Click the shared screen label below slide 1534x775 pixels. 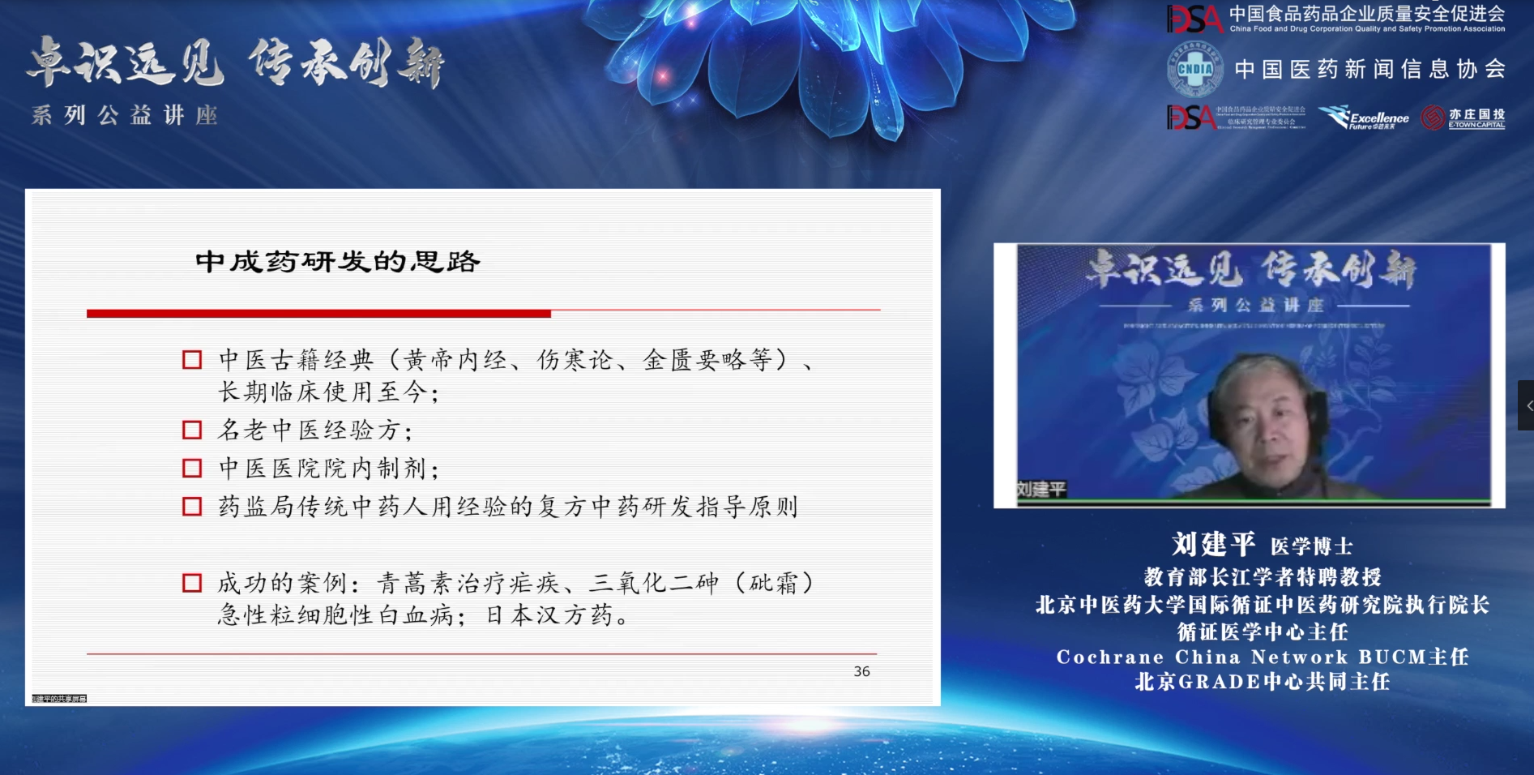pyautogui.click(x=59, y=698)
